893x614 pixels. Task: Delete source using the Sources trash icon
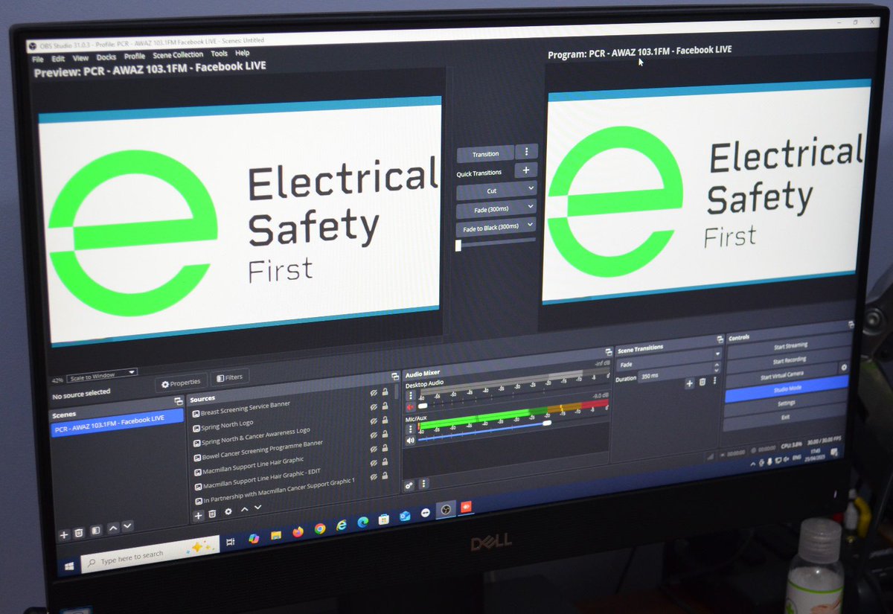click(x=213, y=514)
